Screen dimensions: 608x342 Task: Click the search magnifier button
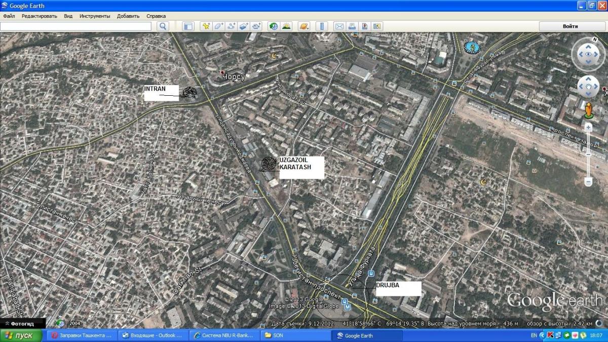click(x=163, y=26)
